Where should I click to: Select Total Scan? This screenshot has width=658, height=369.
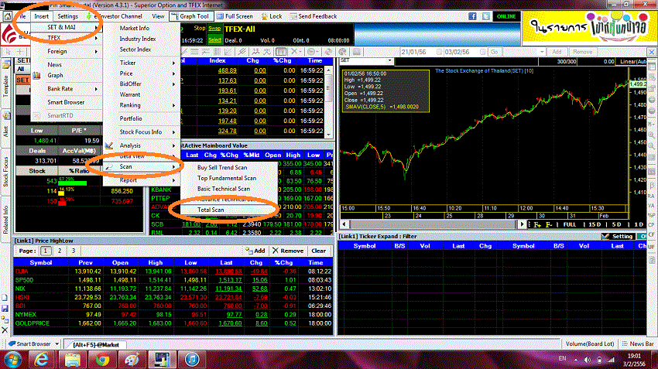[x=230, y=210]
